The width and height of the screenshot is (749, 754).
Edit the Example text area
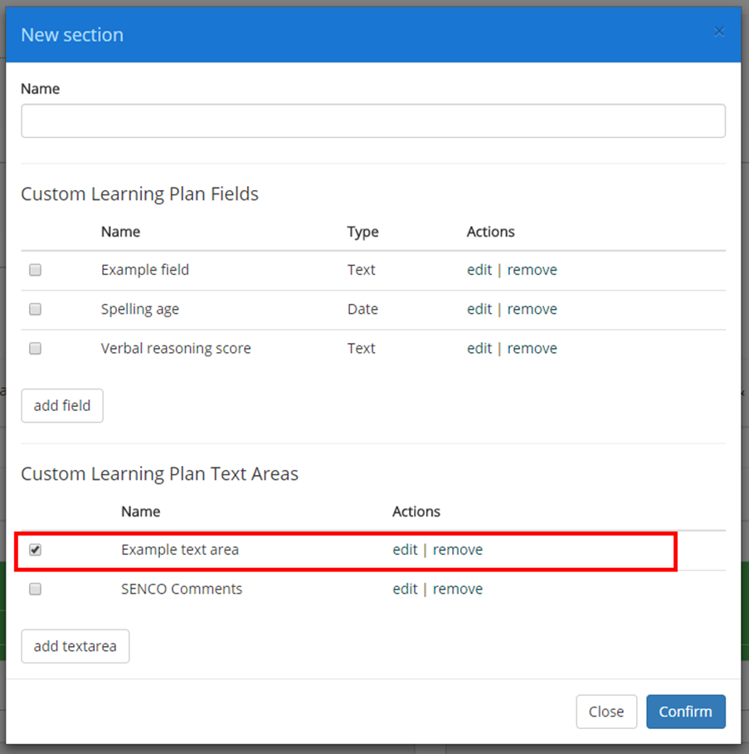coord(405,550)
